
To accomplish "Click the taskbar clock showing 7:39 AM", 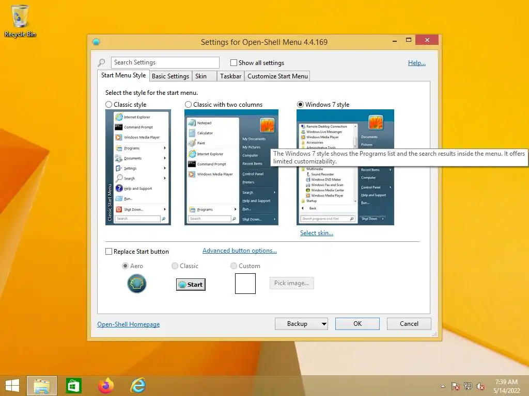I will (506, 386).
